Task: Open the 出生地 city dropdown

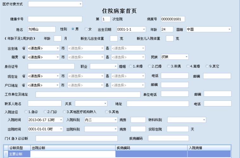Action: coord(102,48)
